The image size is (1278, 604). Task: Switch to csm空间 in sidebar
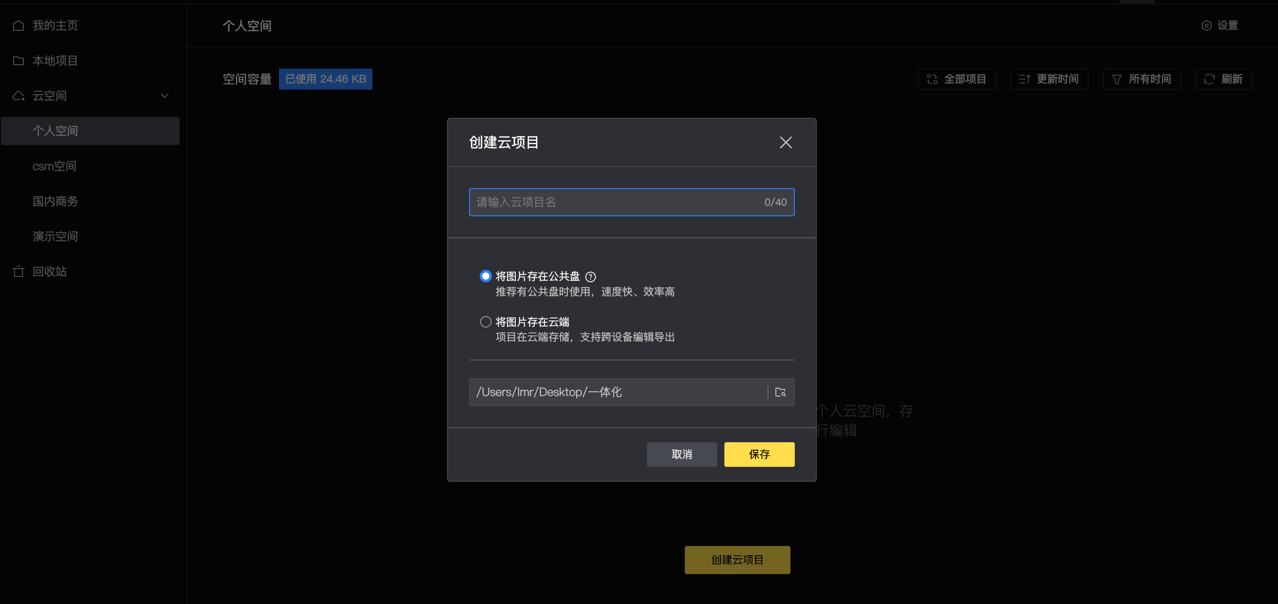pyautogui.click(x=55, y=166)
